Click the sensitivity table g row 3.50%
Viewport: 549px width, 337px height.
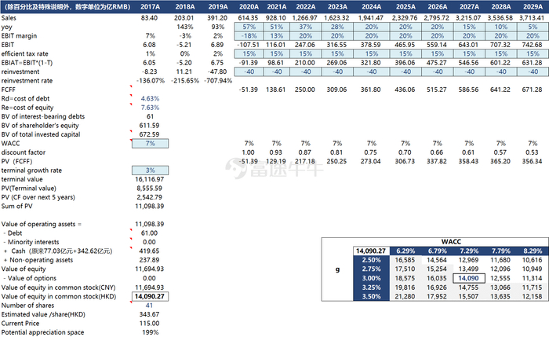[x=371, y=296]
